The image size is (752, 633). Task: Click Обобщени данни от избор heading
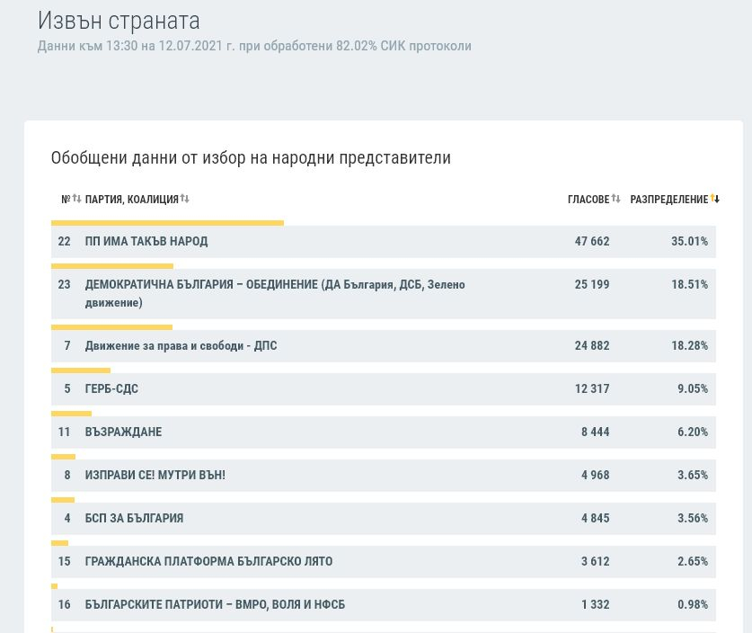251,158
